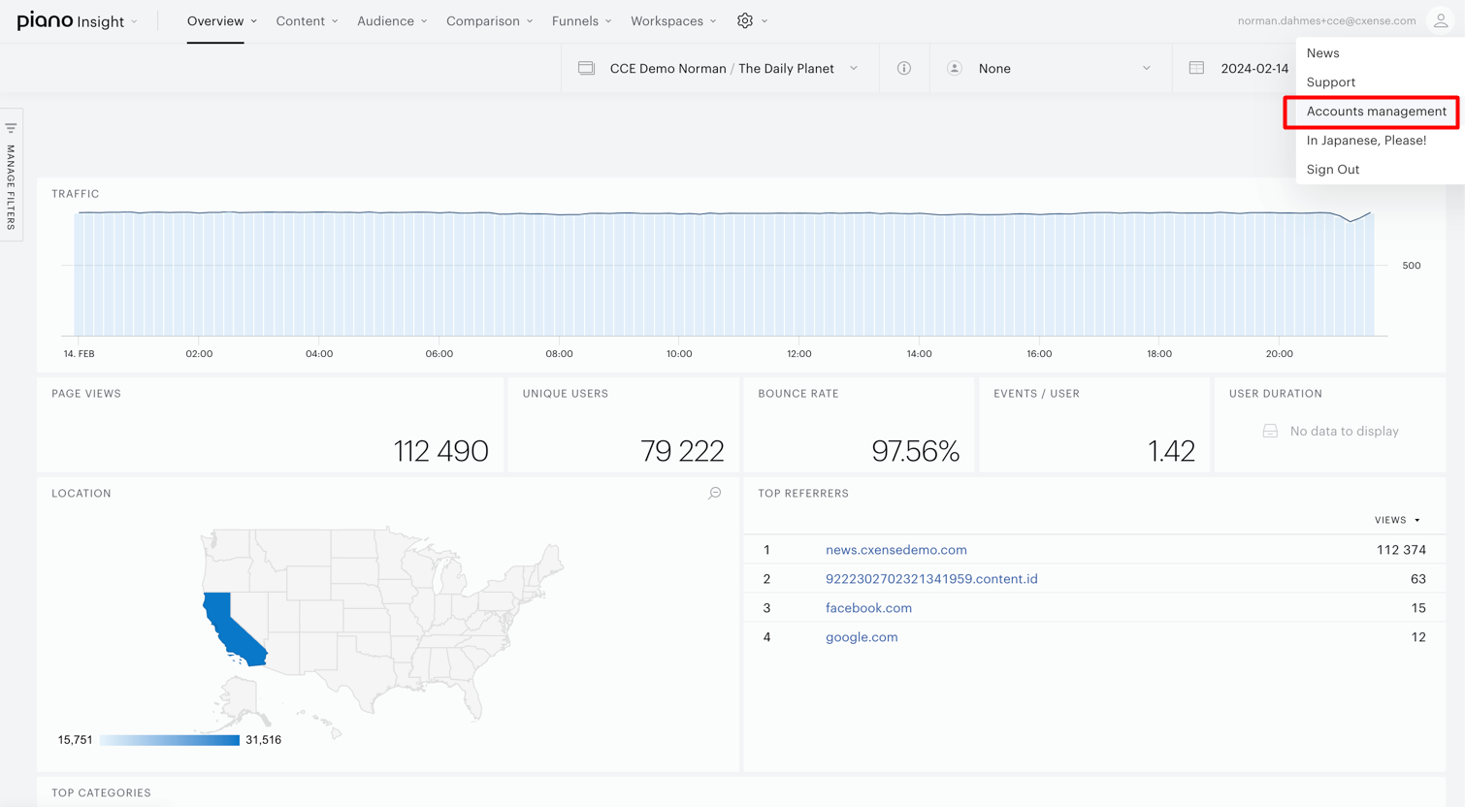
Task: Expand the Content menu dropdown
Action: point(307,20)
